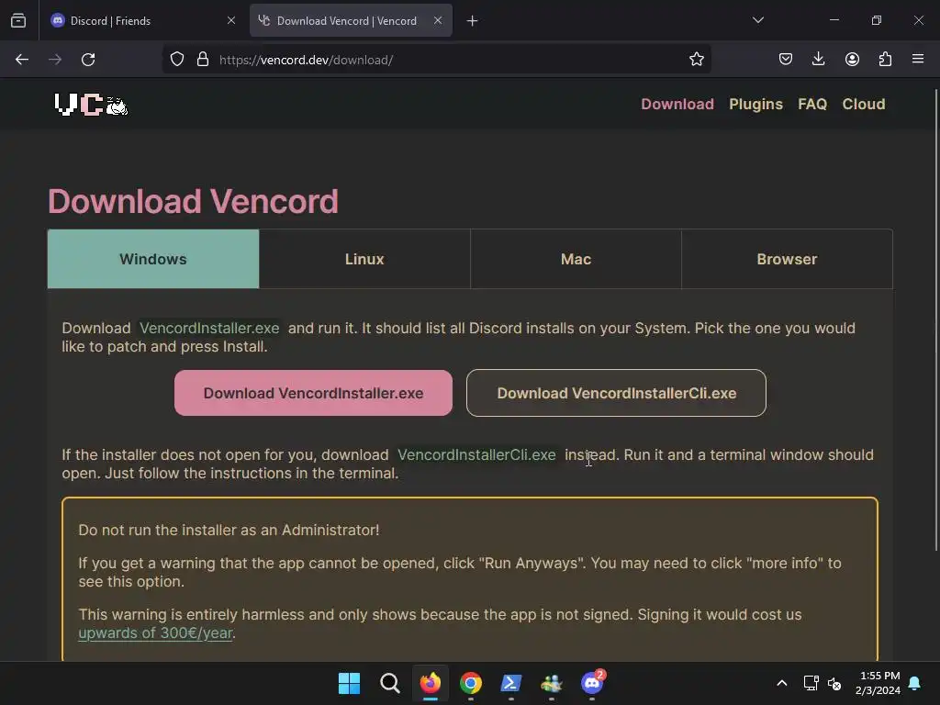
Task: Select the Browser platform tab
Action: tap(787, 259)
